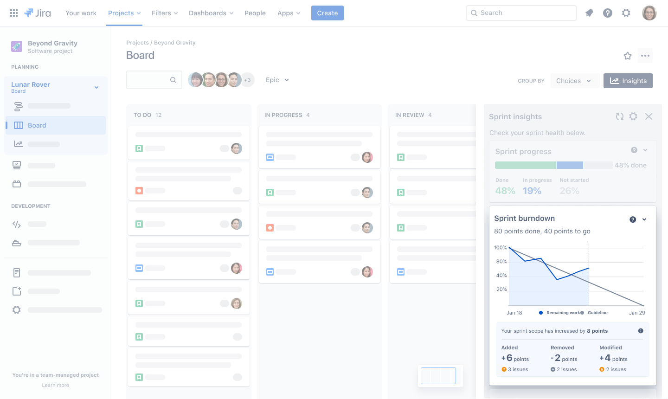Focus the board search input
This screenshot has width=668, height=399.
tap(154, 80)
